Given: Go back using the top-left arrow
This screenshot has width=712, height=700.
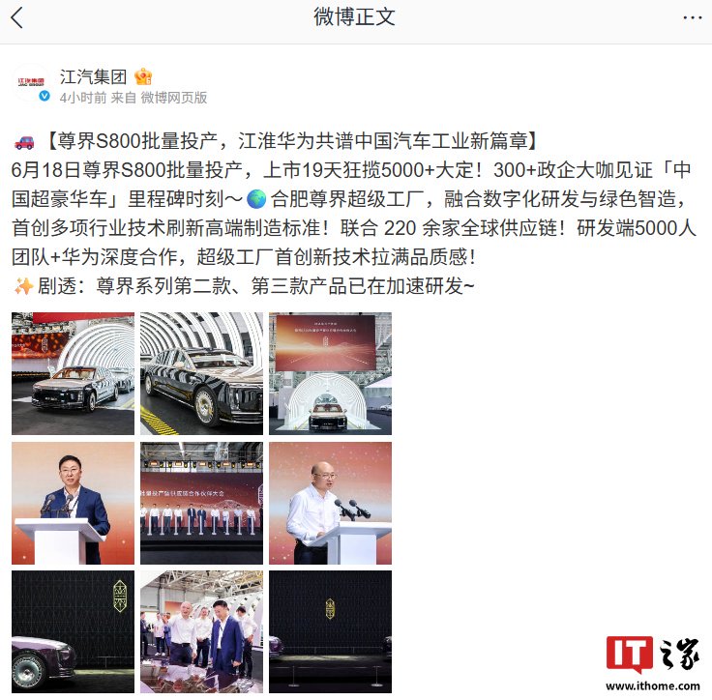Looking at the screenshot, I should coord(16,18).
